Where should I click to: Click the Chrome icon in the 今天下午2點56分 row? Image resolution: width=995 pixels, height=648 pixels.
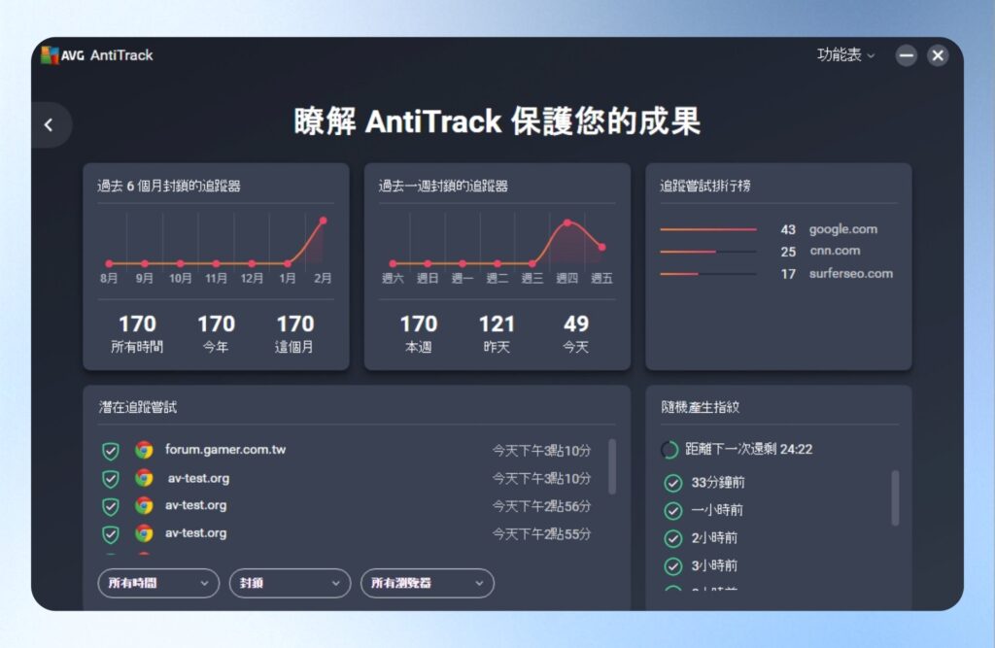click(144, 506)
